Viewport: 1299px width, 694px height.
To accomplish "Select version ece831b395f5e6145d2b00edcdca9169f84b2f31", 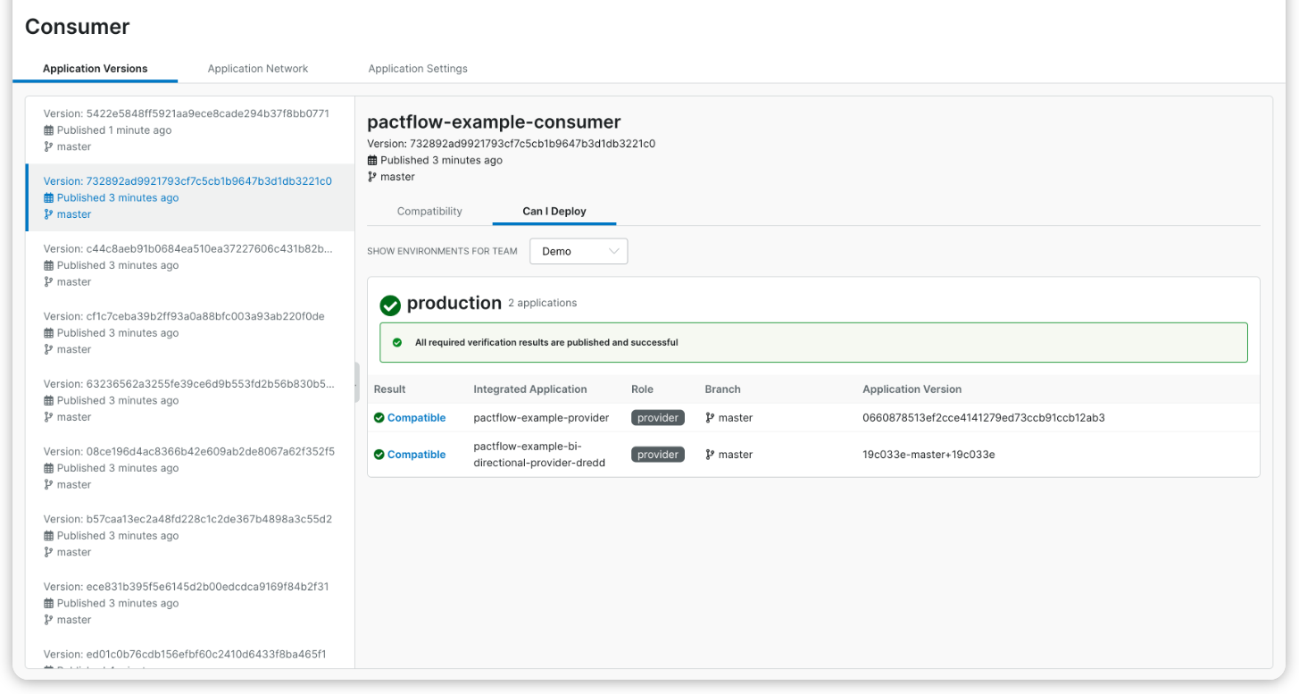I will [x=190, y=603].
